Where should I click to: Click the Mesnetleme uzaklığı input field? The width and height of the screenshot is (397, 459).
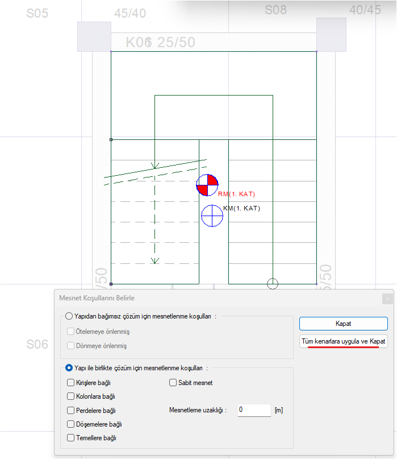pos(254,410)
